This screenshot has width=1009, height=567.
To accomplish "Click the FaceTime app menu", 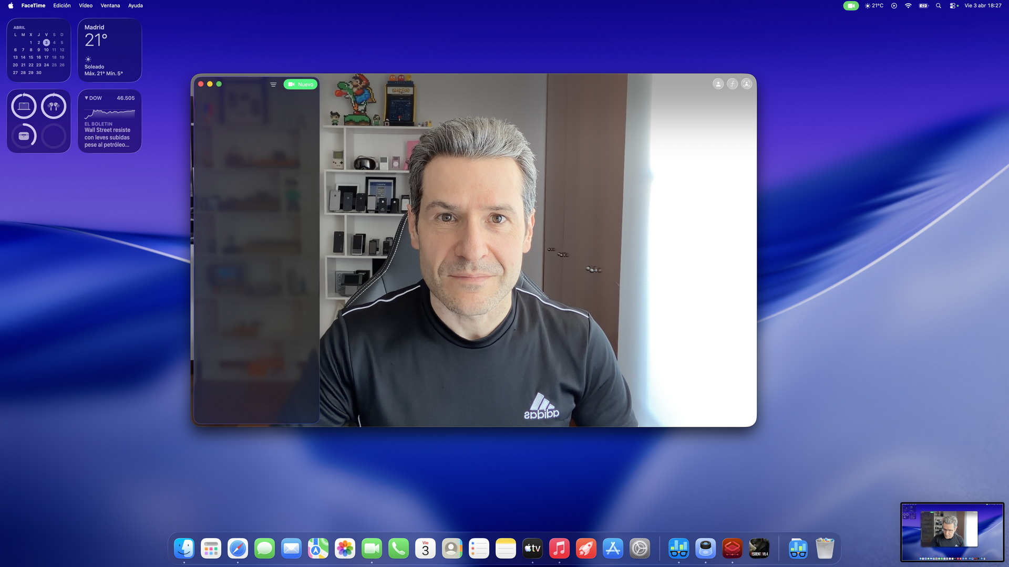I will [33, 6].
